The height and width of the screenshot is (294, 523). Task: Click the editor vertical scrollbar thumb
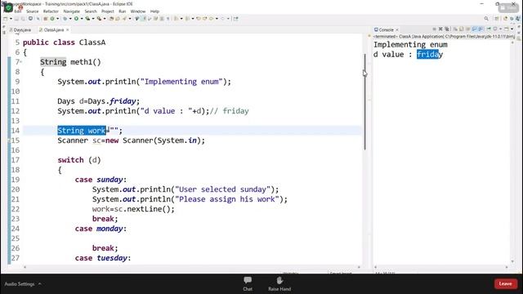click(x=365, y=101)
